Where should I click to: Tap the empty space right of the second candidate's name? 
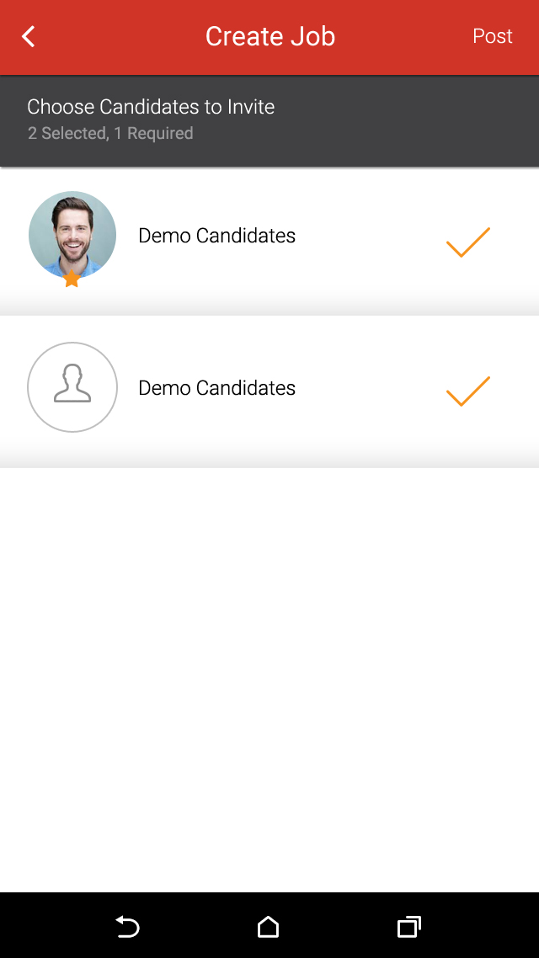371,388
